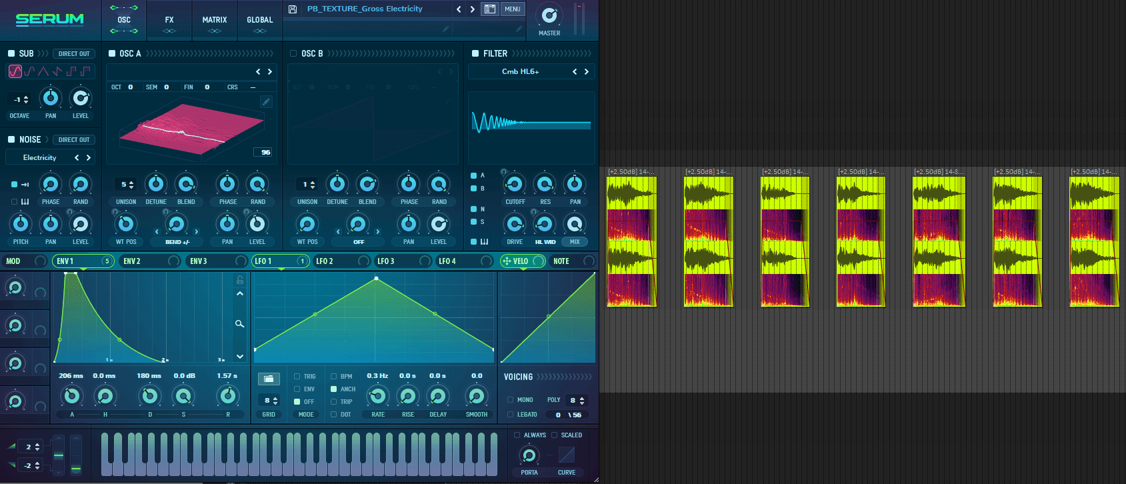Viewport: 1126px width, 484px height.
Task: Switch to the MATRIX tab
Action: [x=215, y=20]
